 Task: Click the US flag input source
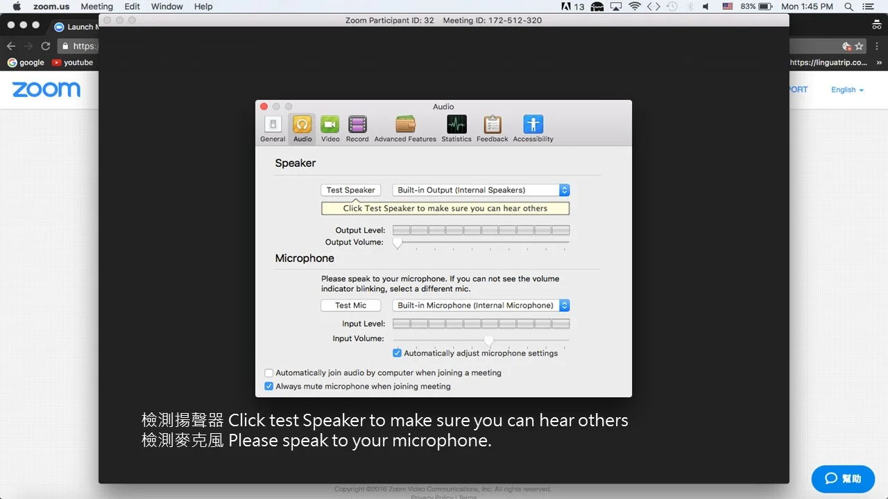point(728,6)
